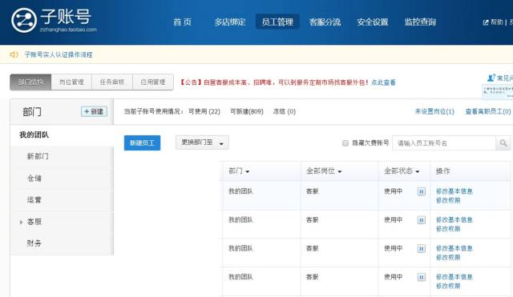Click the pause icon in the first employee row
The height and width of the screenshot is (297, 513).
click(x=422, y=192)
